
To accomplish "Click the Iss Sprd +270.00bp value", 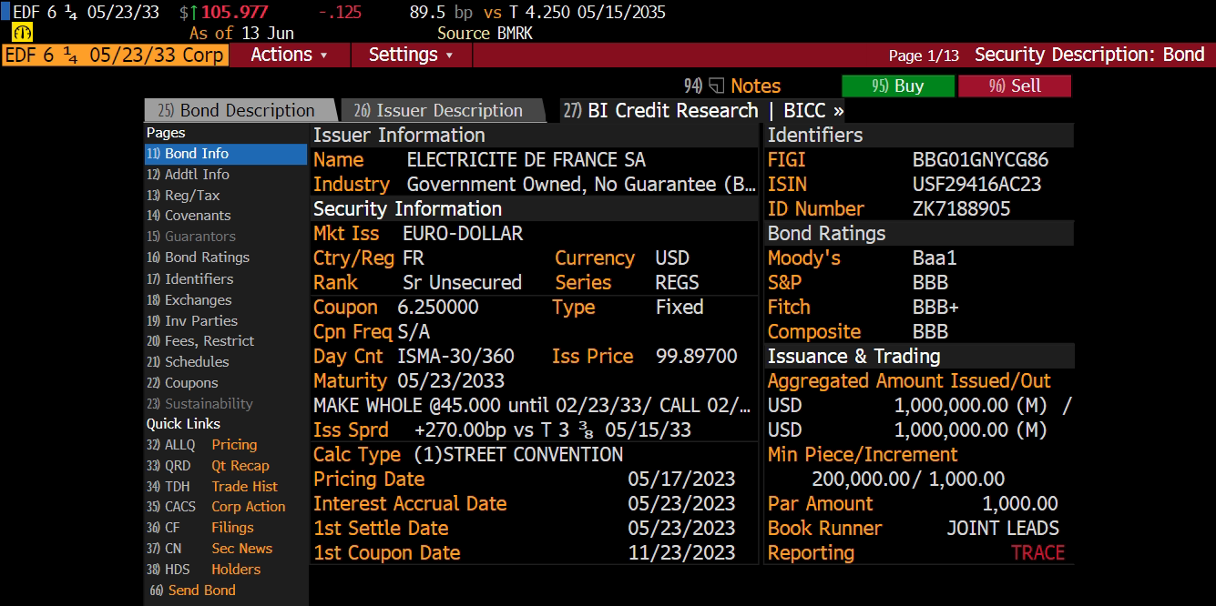I will (553, 430).
